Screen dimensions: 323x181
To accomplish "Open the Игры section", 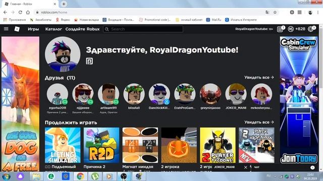I will (33, 29).
